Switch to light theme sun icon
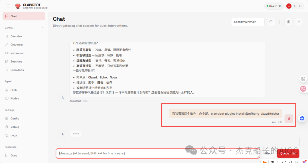 click(294, 6)
